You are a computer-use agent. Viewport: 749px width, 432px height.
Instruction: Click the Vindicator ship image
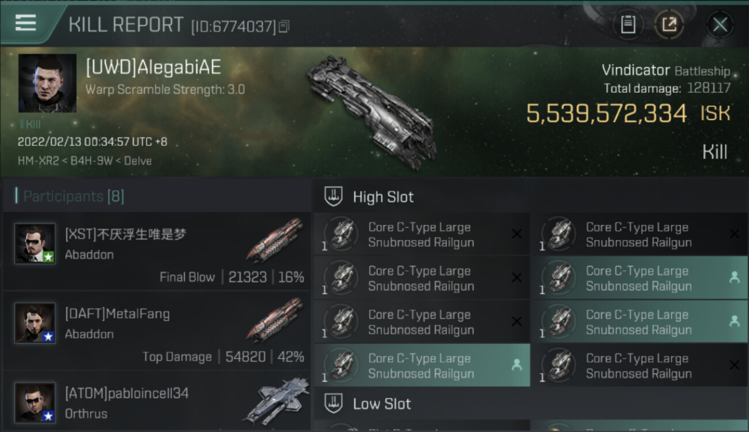pyautogui.click(x=372, y=111)
